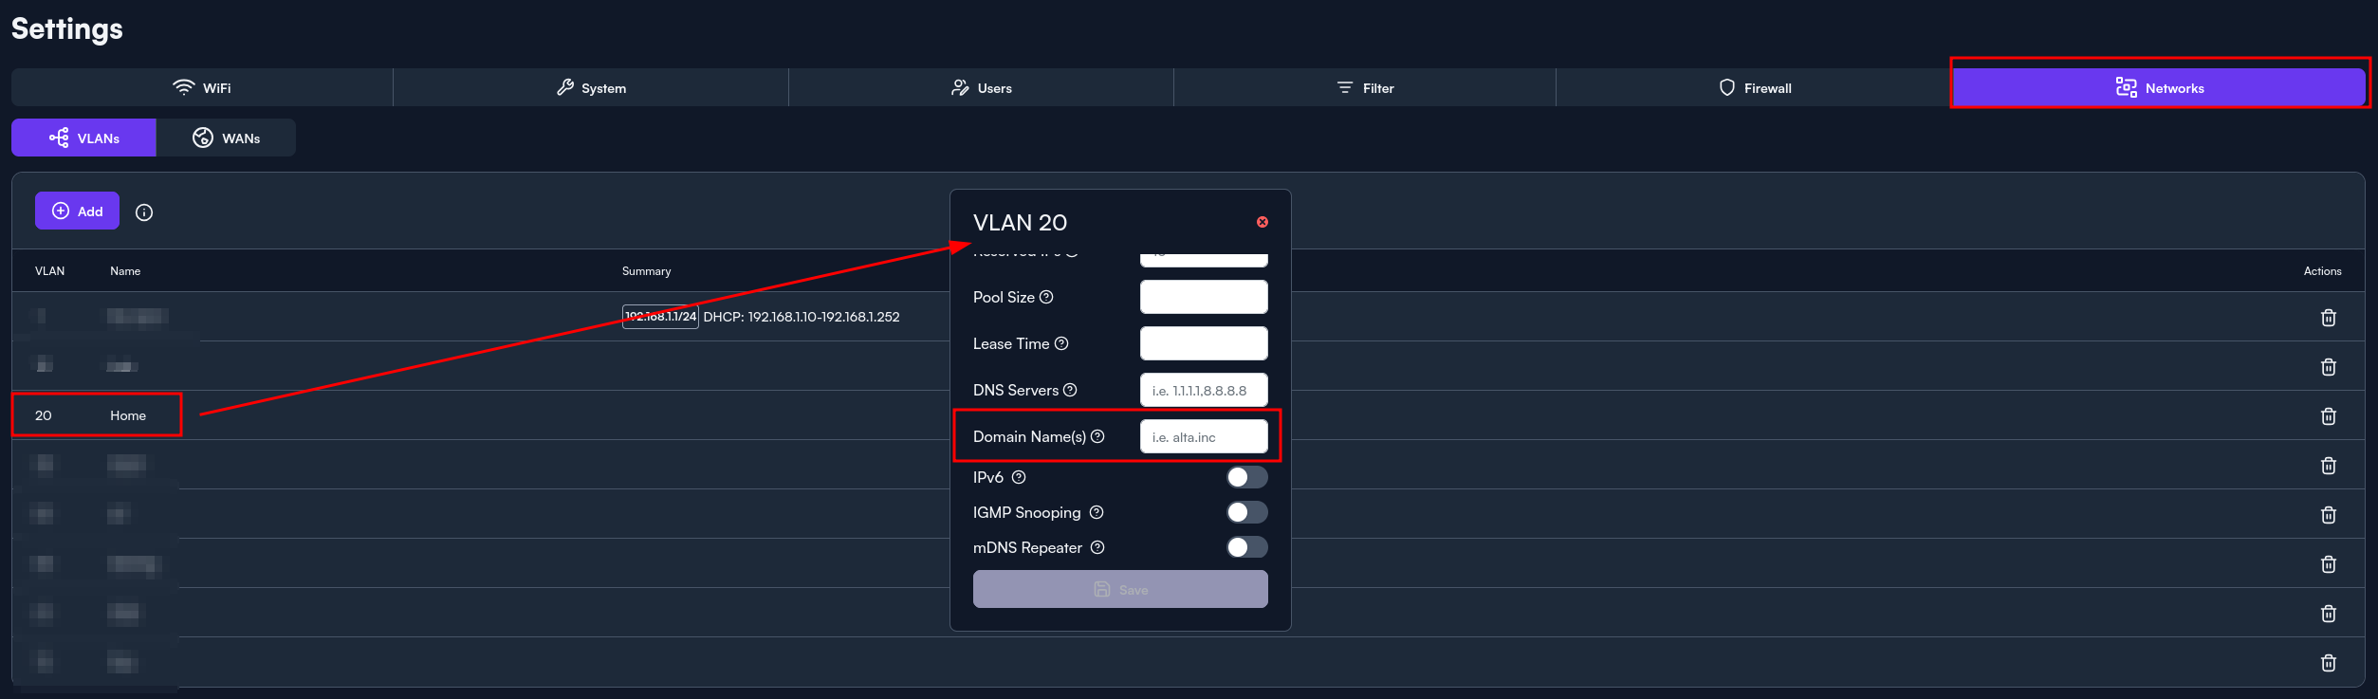Focus the DNS Servers text field
2378x699 pixels.
[x=1203, y=391]
